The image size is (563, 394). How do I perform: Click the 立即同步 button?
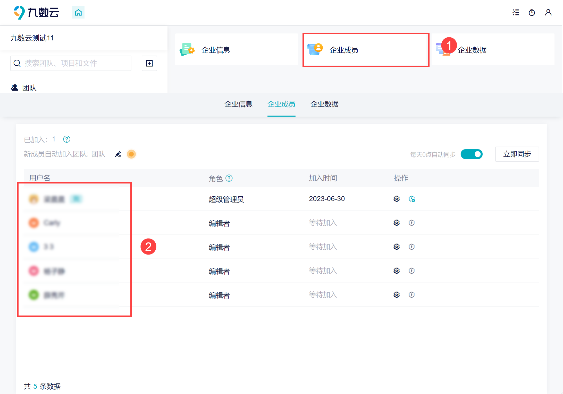point(517,154)
